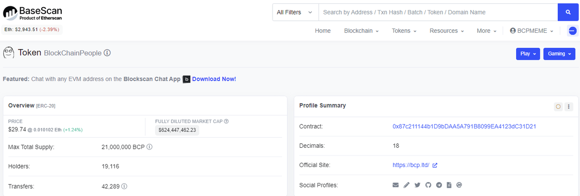Click the Twitter bird social icon
580x196 pixels.
click(x=417, y=185)
